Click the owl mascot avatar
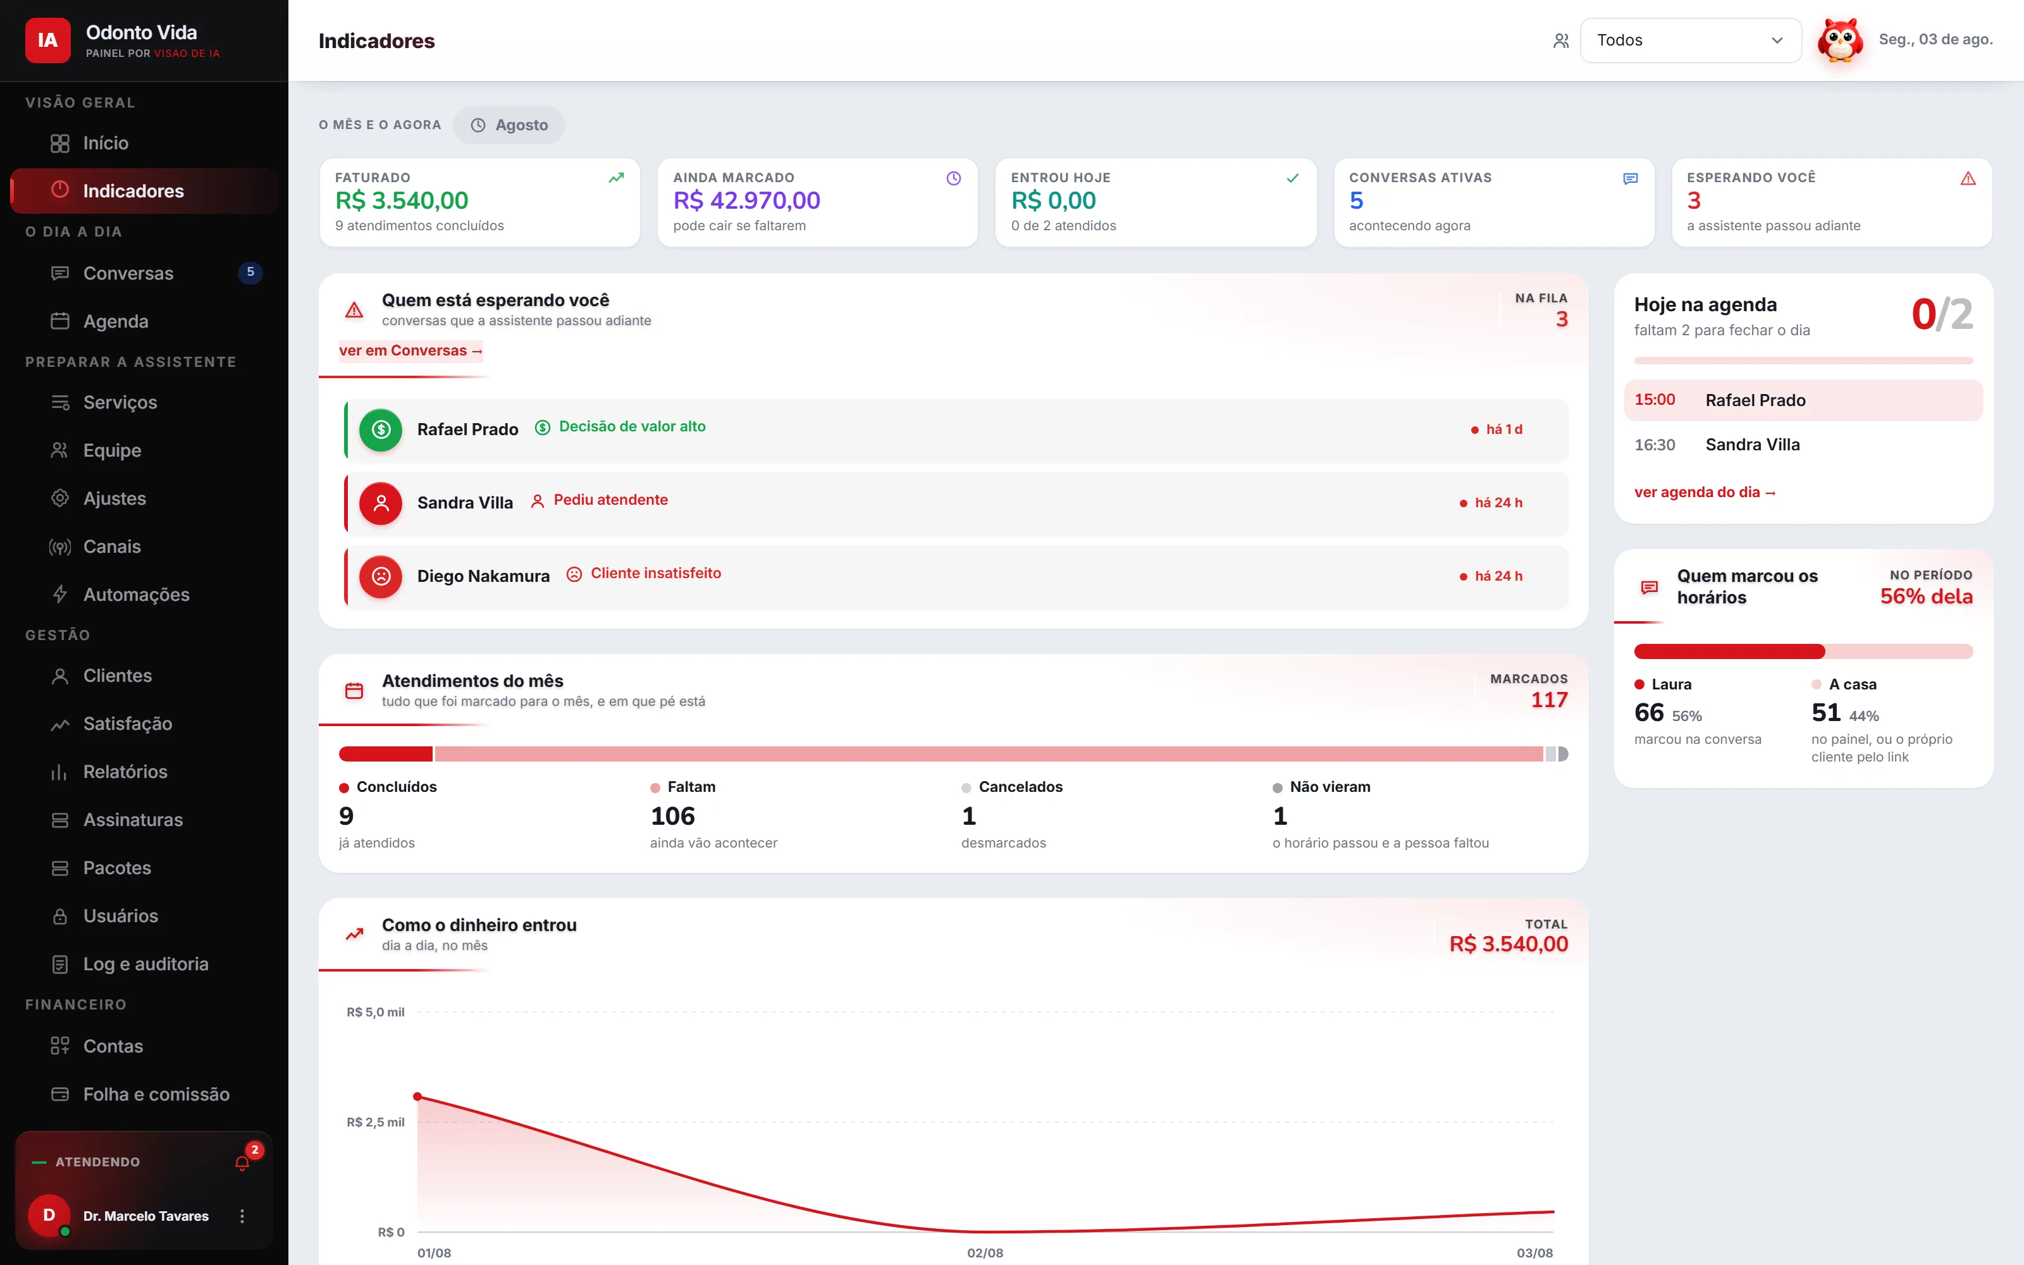Screen dimensions: 2024x1265 click(x=1840, y=40)
